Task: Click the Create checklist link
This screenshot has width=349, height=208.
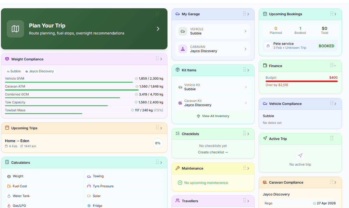Action: [x=213, y=152]
